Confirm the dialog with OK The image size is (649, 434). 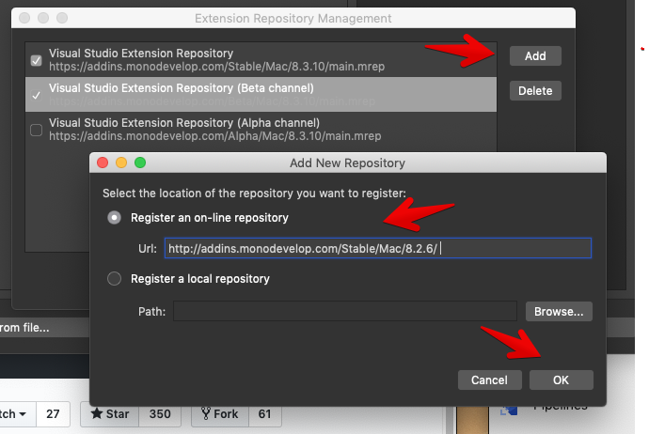(561, 380)
